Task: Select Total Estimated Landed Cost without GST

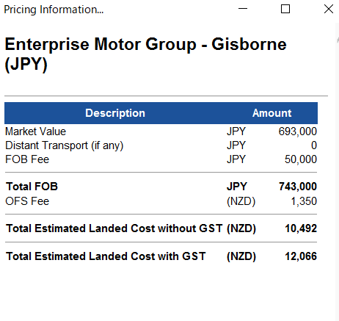Action: coord(114,228)
